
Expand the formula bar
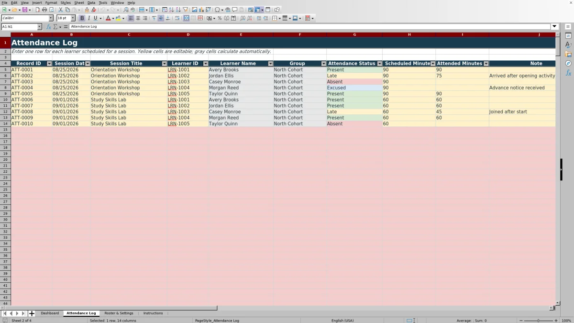click(x=555, y=27)
